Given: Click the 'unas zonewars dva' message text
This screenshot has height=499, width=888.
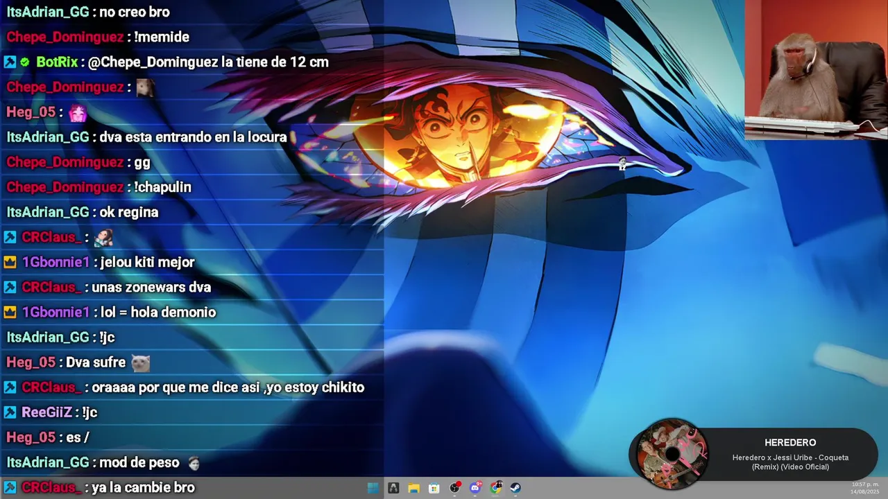Looking at the screenshot, I should click(x=151, y=288).
